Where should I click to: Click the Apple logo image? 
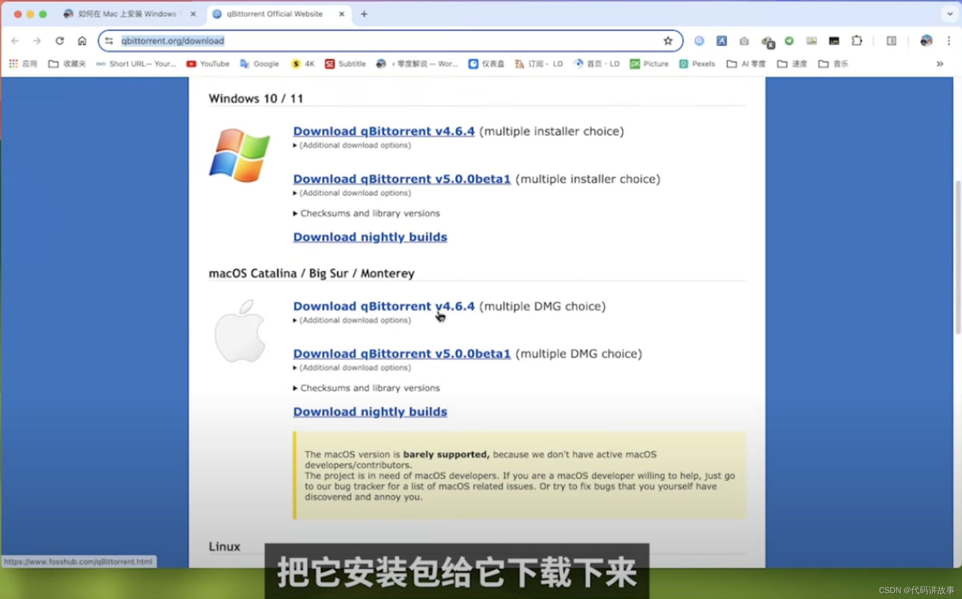[240, 331]
